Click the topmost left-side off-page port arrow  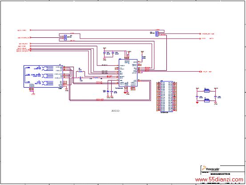point(31,30)
